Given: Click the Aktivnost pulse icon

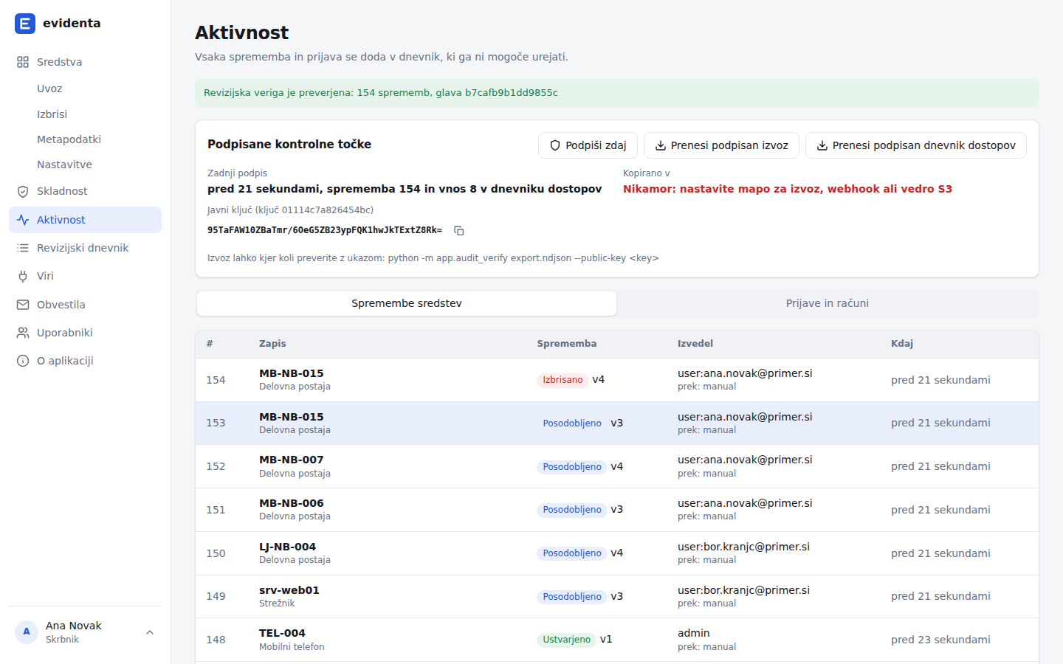Looking at the screenshot, I should 23,220.
